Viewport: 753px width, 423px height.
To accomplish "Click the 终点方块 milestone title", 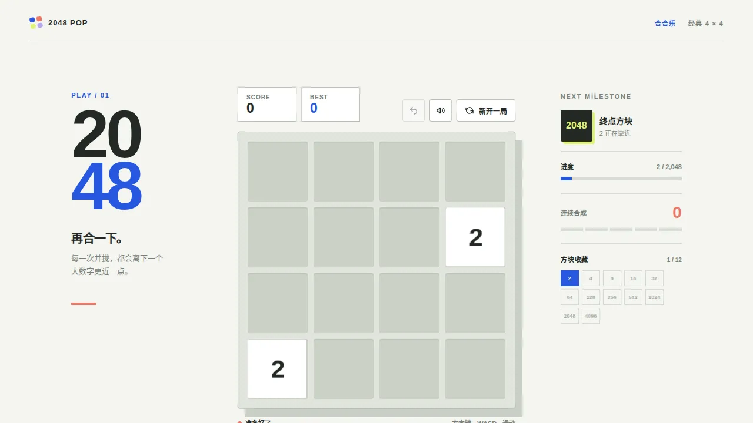I will click(616, 121).
